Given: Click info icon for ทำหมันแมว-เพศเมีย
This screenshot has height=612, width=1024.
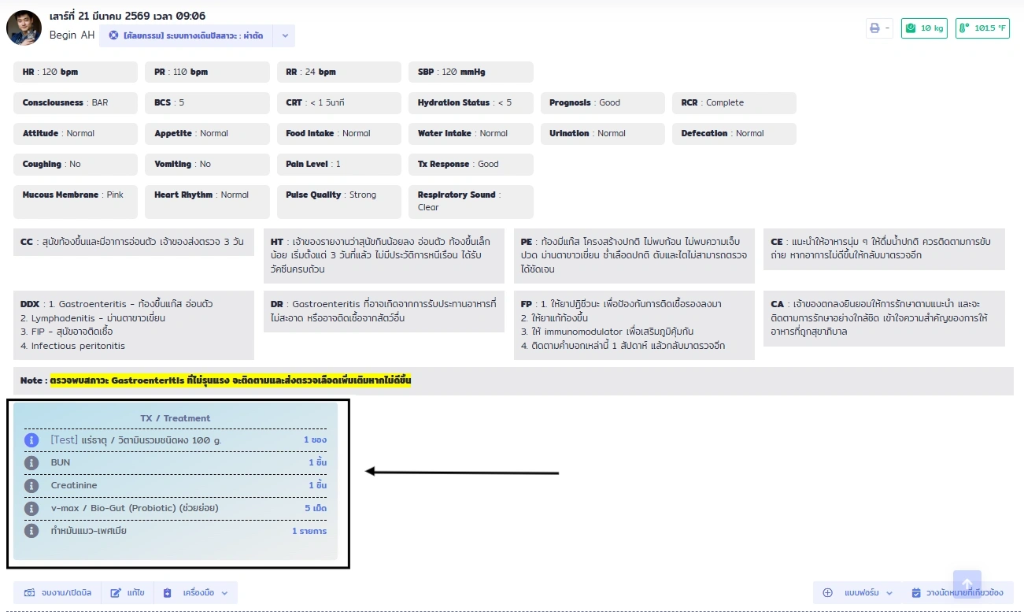Looking at the screenshot, I should pyautogui.click(x=31, y=531).
